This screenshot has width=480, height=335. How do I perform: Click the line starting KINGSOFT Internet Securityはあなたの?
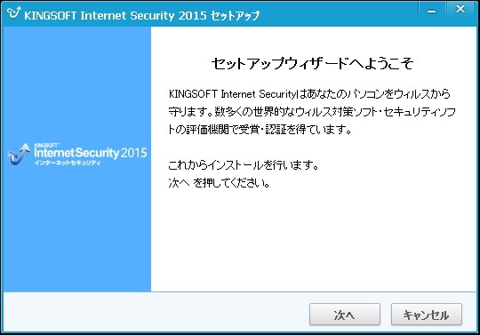pos(309,93)
